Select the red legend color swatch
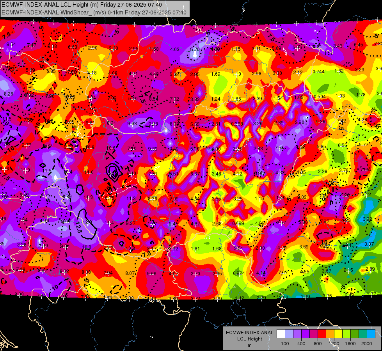This screenshot has width=382, height=351. pyautogui.click(x=322, y=334)
